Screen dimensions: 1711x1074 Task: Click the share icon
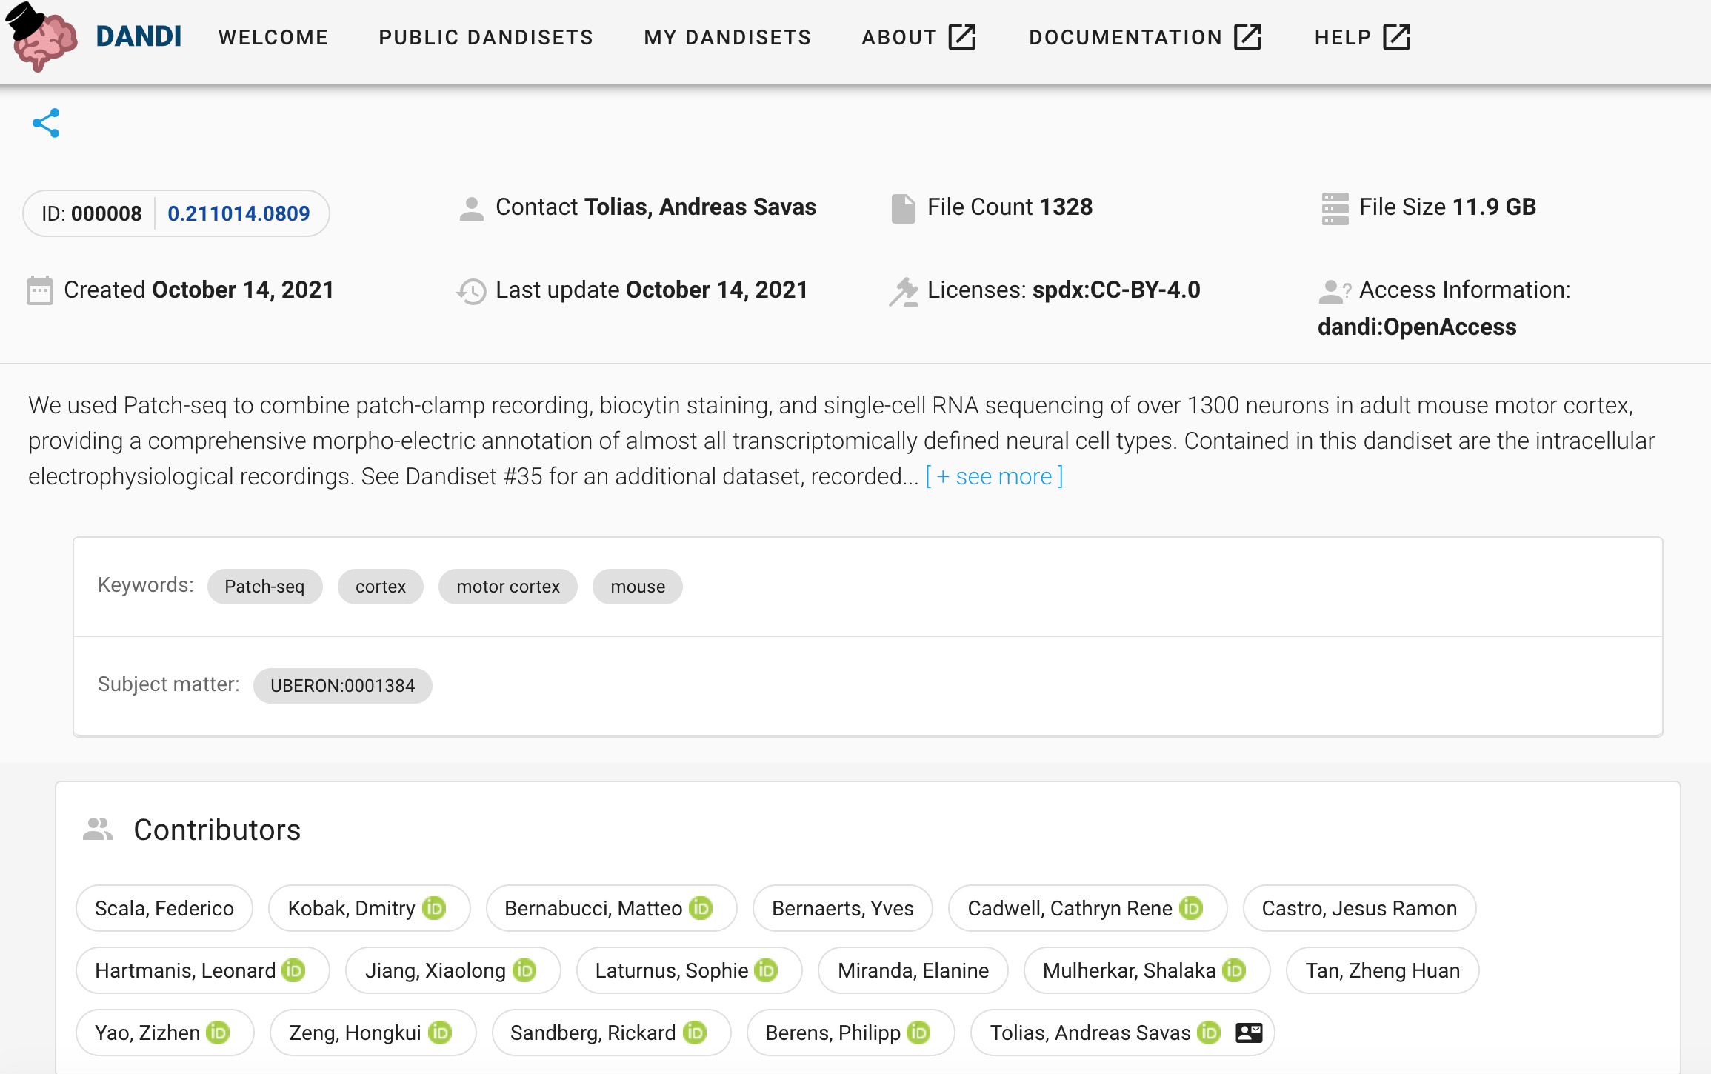46,124
